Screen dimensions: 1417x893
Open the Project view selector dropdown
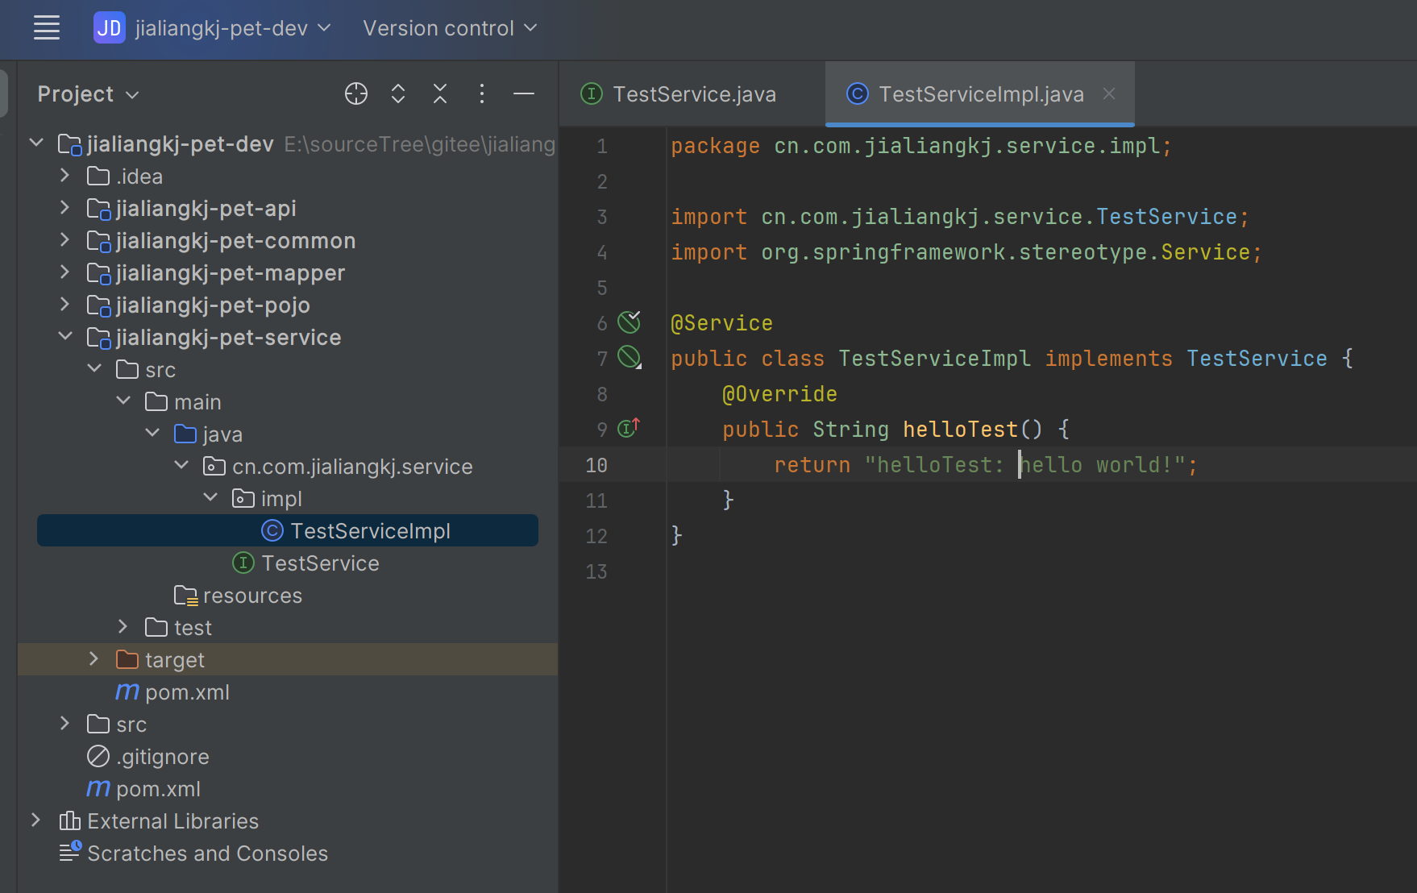(89, 94)
